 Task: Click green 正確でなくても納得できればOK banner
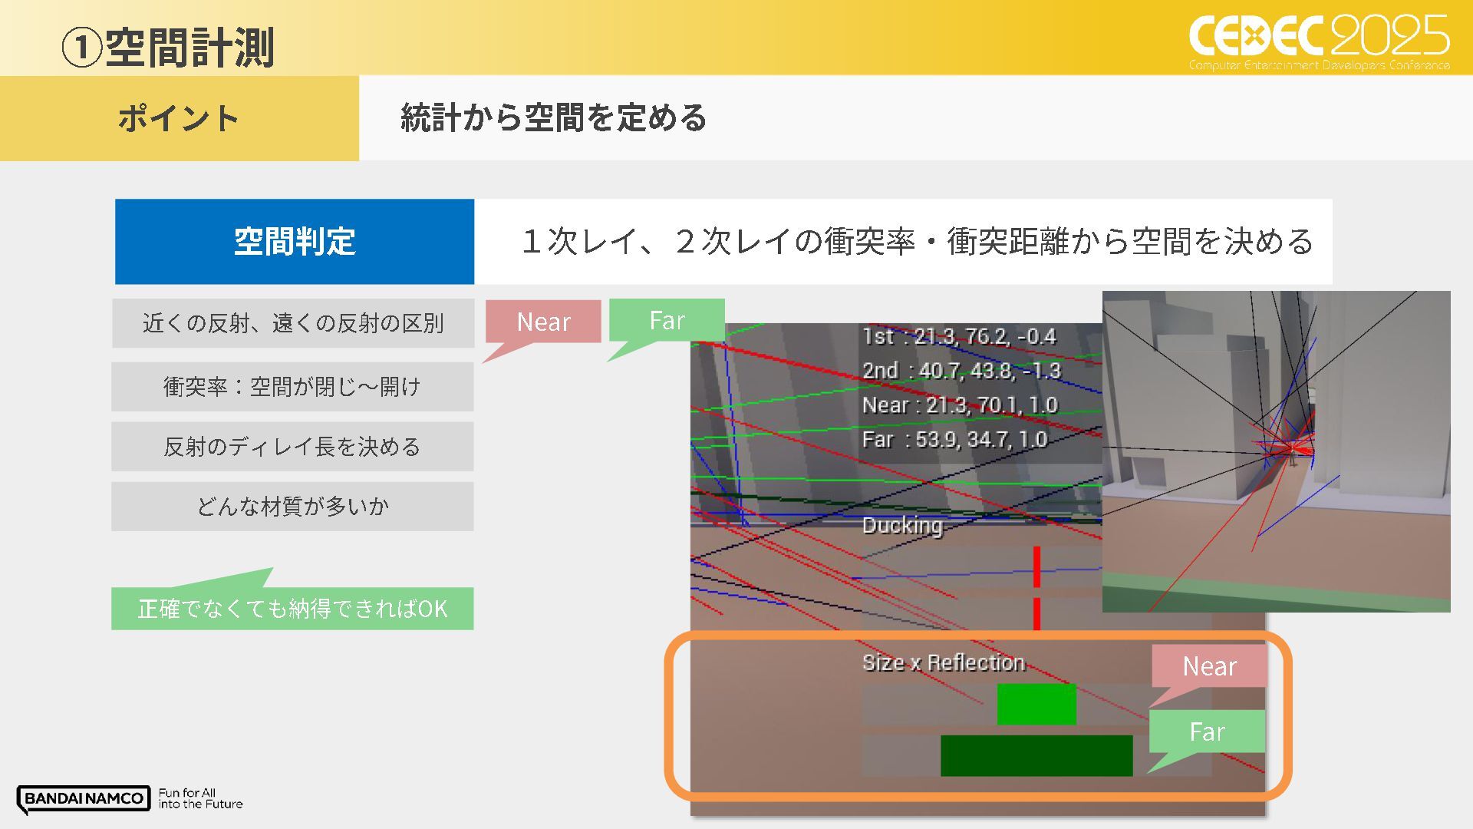pos(292,609)
